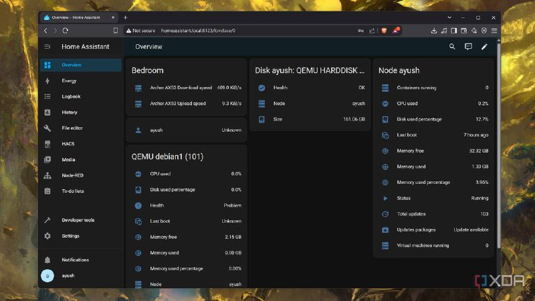
Task: Toggle the browser sidebar panel icon
Action: (454, 31)
